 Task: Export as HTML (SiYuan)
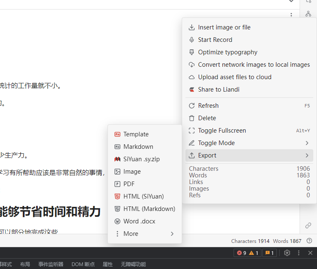tap(144, 196)
